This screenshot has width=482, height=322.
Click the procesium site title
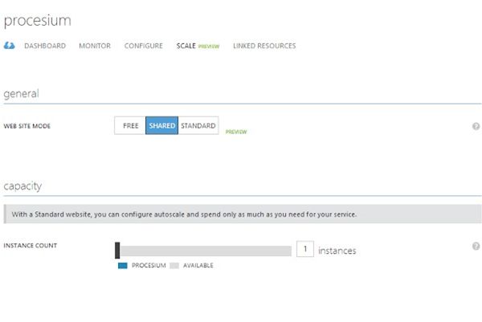pyautogui.click(x=38, y=21)
